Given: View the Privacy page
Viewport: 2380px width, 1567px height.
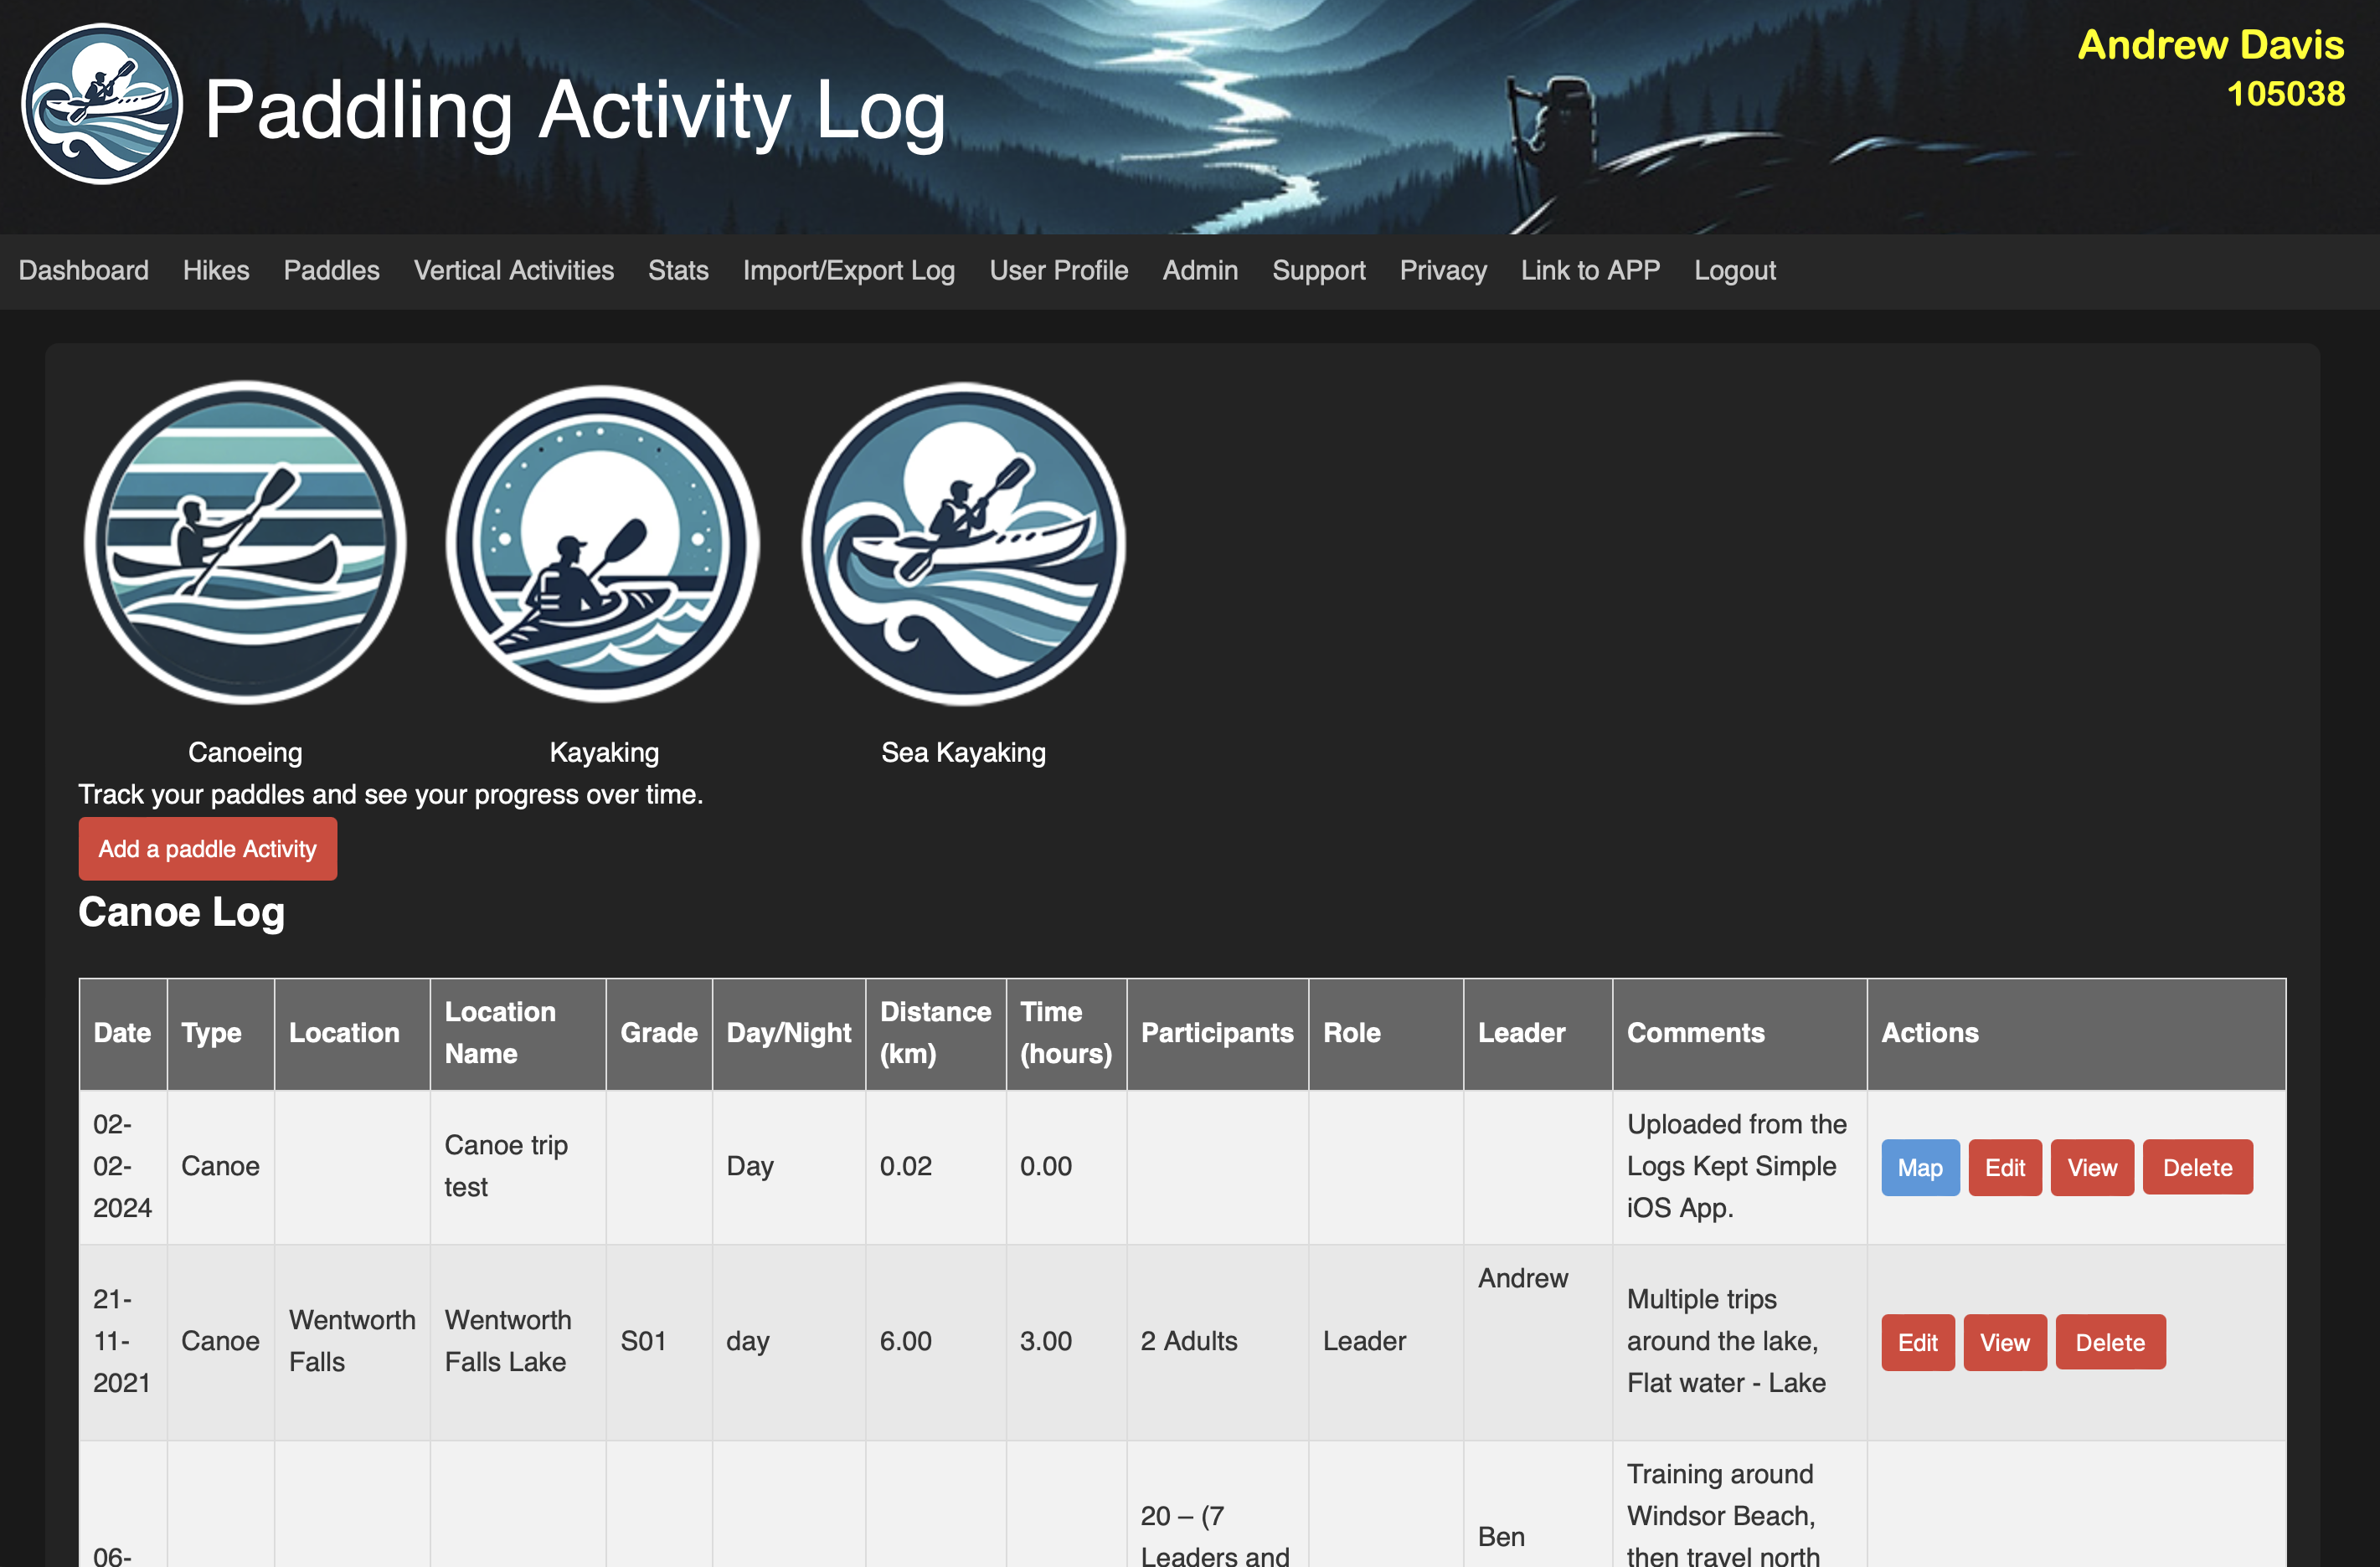Looking at the screenshot, I should [1443, 271].
